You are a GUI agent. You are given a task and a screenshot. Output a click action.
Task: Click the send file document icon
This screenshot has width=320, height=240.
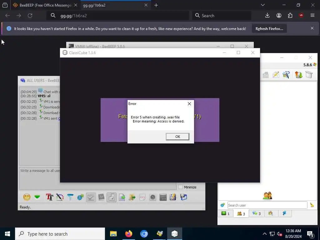(122, 197)
